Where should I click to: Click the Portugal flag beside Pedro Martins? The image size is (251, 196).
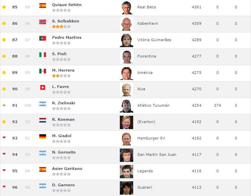click(43, 38)
